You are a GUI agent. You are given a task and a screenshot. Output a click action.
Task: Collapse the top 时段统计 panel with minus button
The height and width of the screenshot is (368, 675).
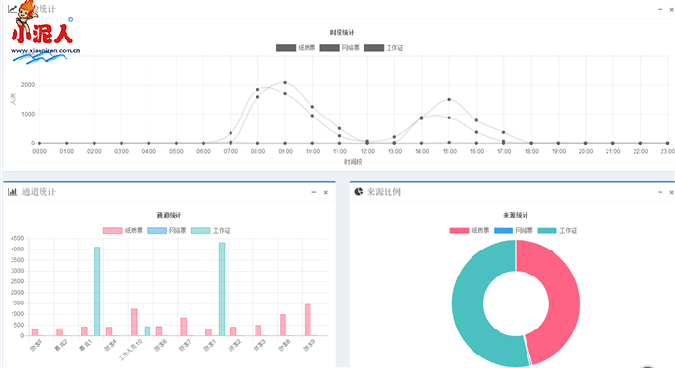pos(661,9)
